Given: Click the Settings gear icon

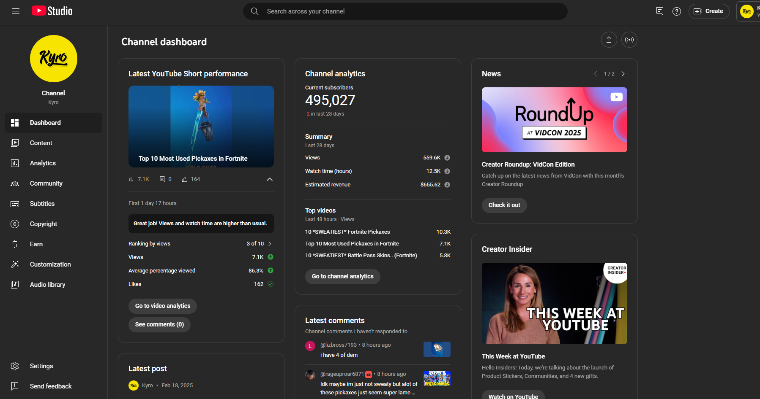Looking at the screenshot, I should (15, 366).
